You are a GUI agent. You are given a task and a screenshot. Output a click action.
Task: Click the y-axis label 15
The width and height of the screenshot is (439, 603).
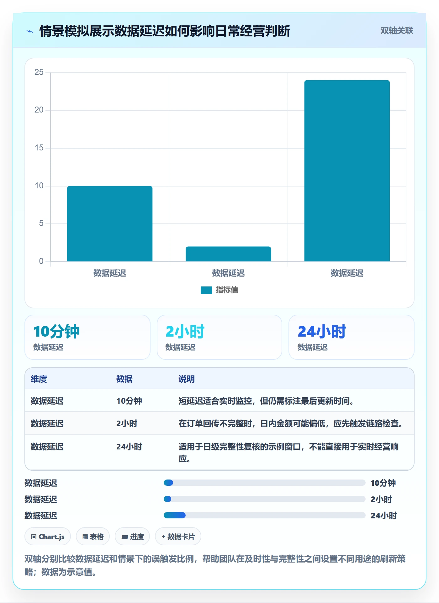coord(39,148)
